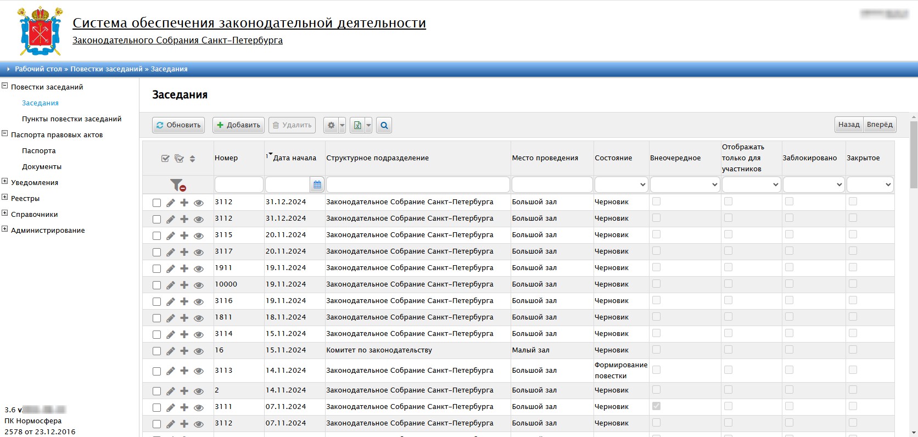Viewport: 918px width, 437px height.
Task: Click the search magnifier toolbar icon
Action: (384, 125)
